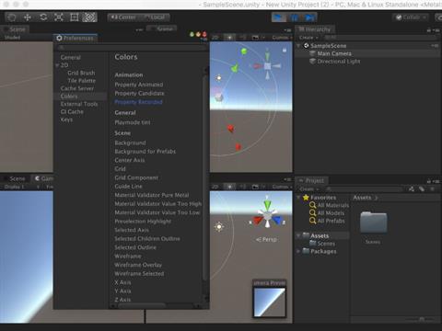Open the External Tools preferences section
The height and width of the screenshot is (331, 442).
[79, 104]
